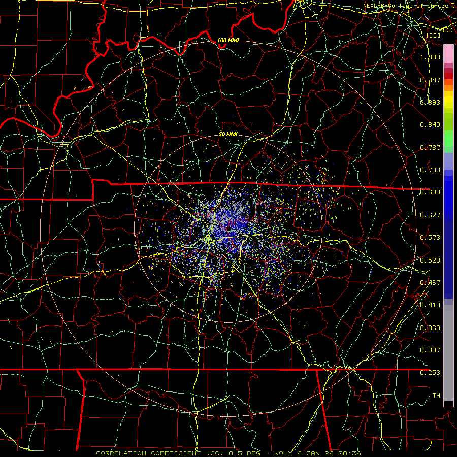Screen dimensions: 457x457
Task: Pick the pink swatch at color bar top
Action: coord(448,54)
